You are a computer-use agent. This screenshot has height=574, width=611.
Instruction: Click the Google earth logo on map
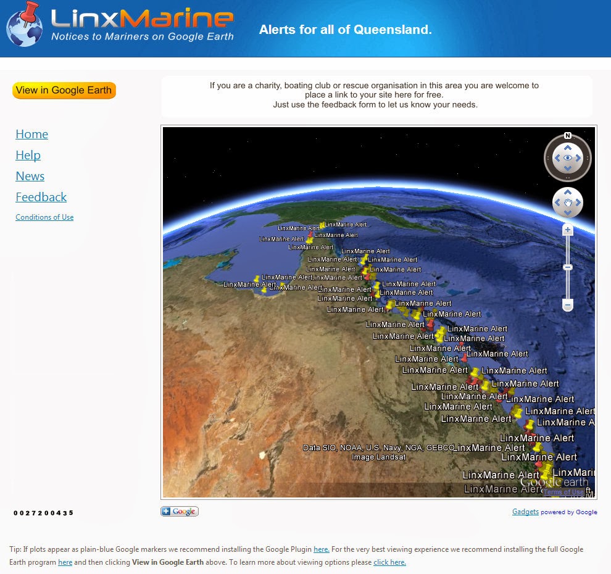(554, 482)
